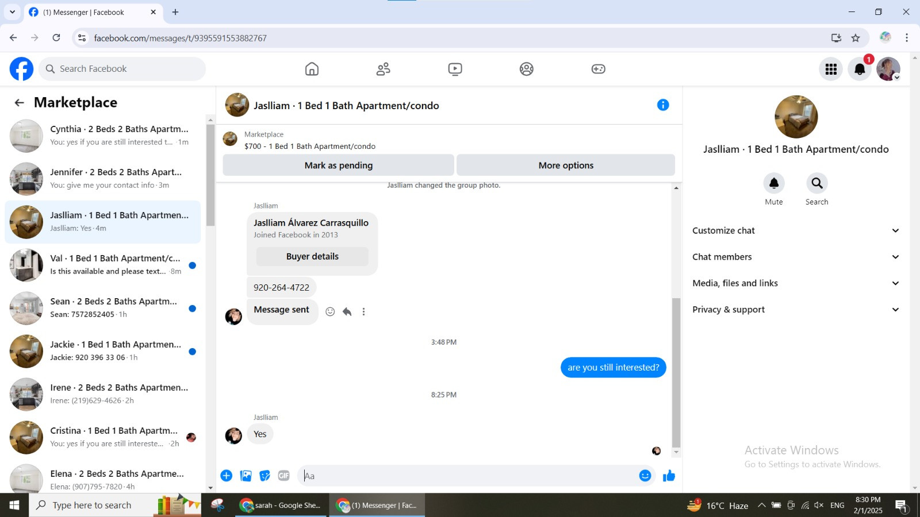Open Cristina 1 Bed 1 Bath conversation
Image resolution: width=920 pixels, height=517 pixels.
coord(102,438)
